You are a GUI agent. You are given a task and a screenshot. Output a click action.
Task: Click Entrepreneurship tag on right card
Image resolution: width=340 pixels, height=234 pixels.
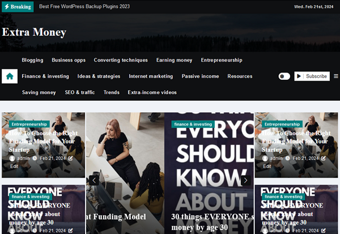pyautogui.click(x=282, y=124)
